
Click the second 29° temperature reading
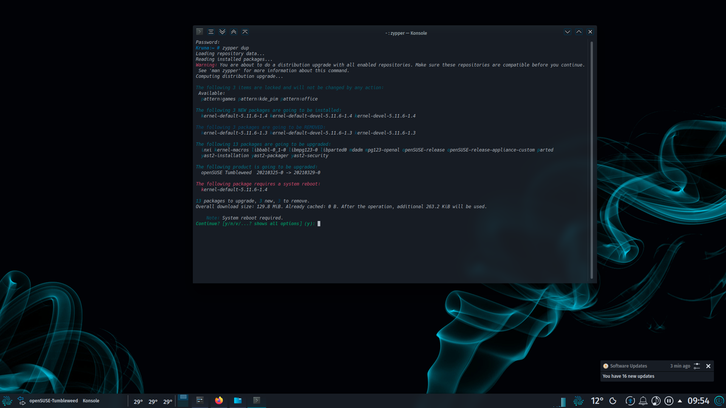point(153,402)
